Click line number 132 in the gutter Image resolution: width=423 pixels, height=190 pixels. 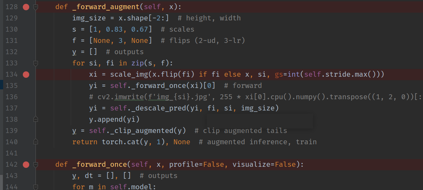click(11, 52)
